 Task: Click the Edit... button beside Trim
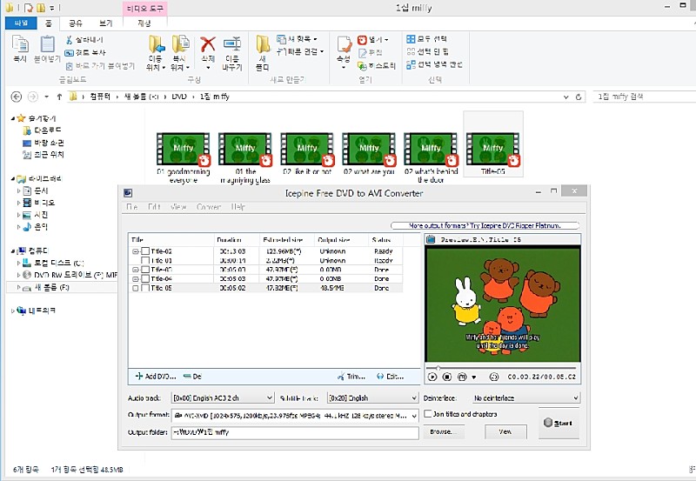click(x=390, y=377)
